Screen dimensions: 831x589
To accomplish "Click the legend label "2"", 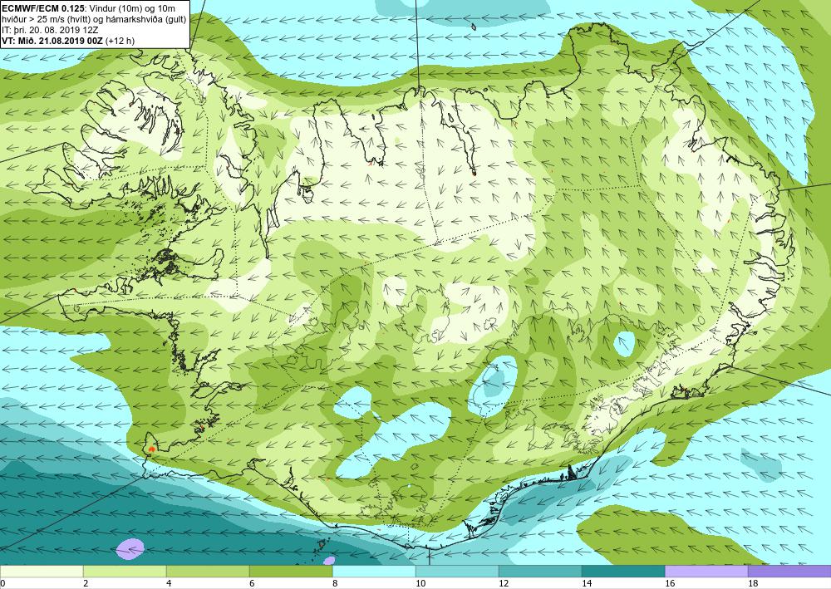I will click(x=86, y=584).
